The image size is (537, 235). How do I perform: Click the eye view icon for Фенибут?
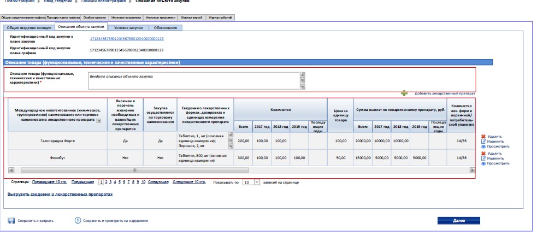(482, 163)
